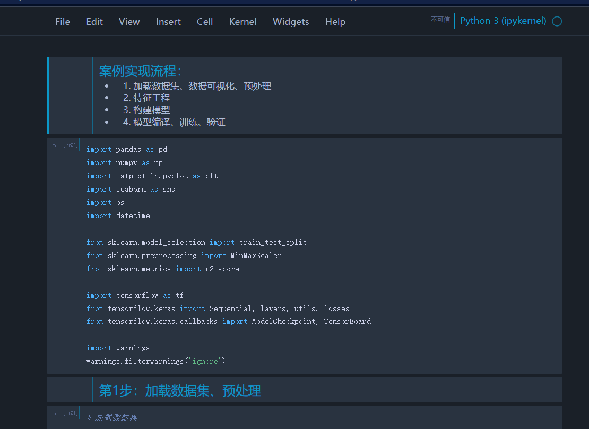The image size is (589, 429).
Task: Select the 案例实现流程 markdown heading
Action: click(140, 71)
